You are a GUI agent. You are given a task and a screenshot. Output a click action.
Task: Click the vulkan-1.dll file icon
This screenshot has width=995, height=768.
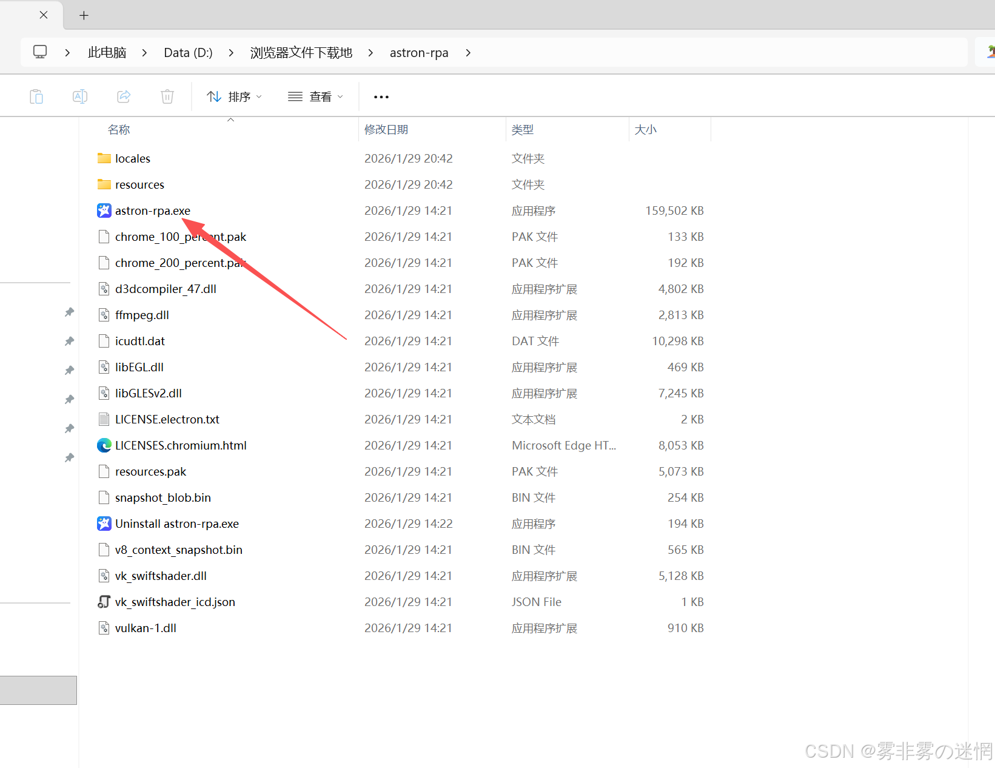coord(104,628)
